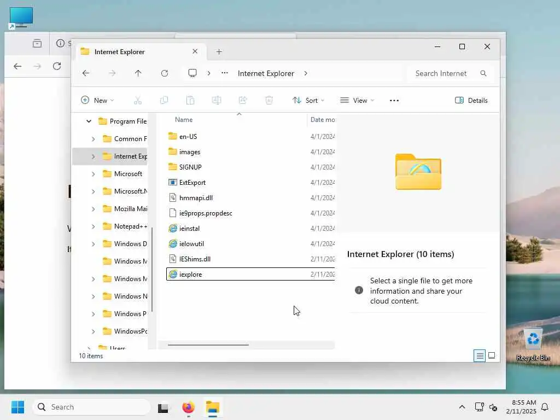Show hidden icons chevron in system tray

tap(462, 407)
